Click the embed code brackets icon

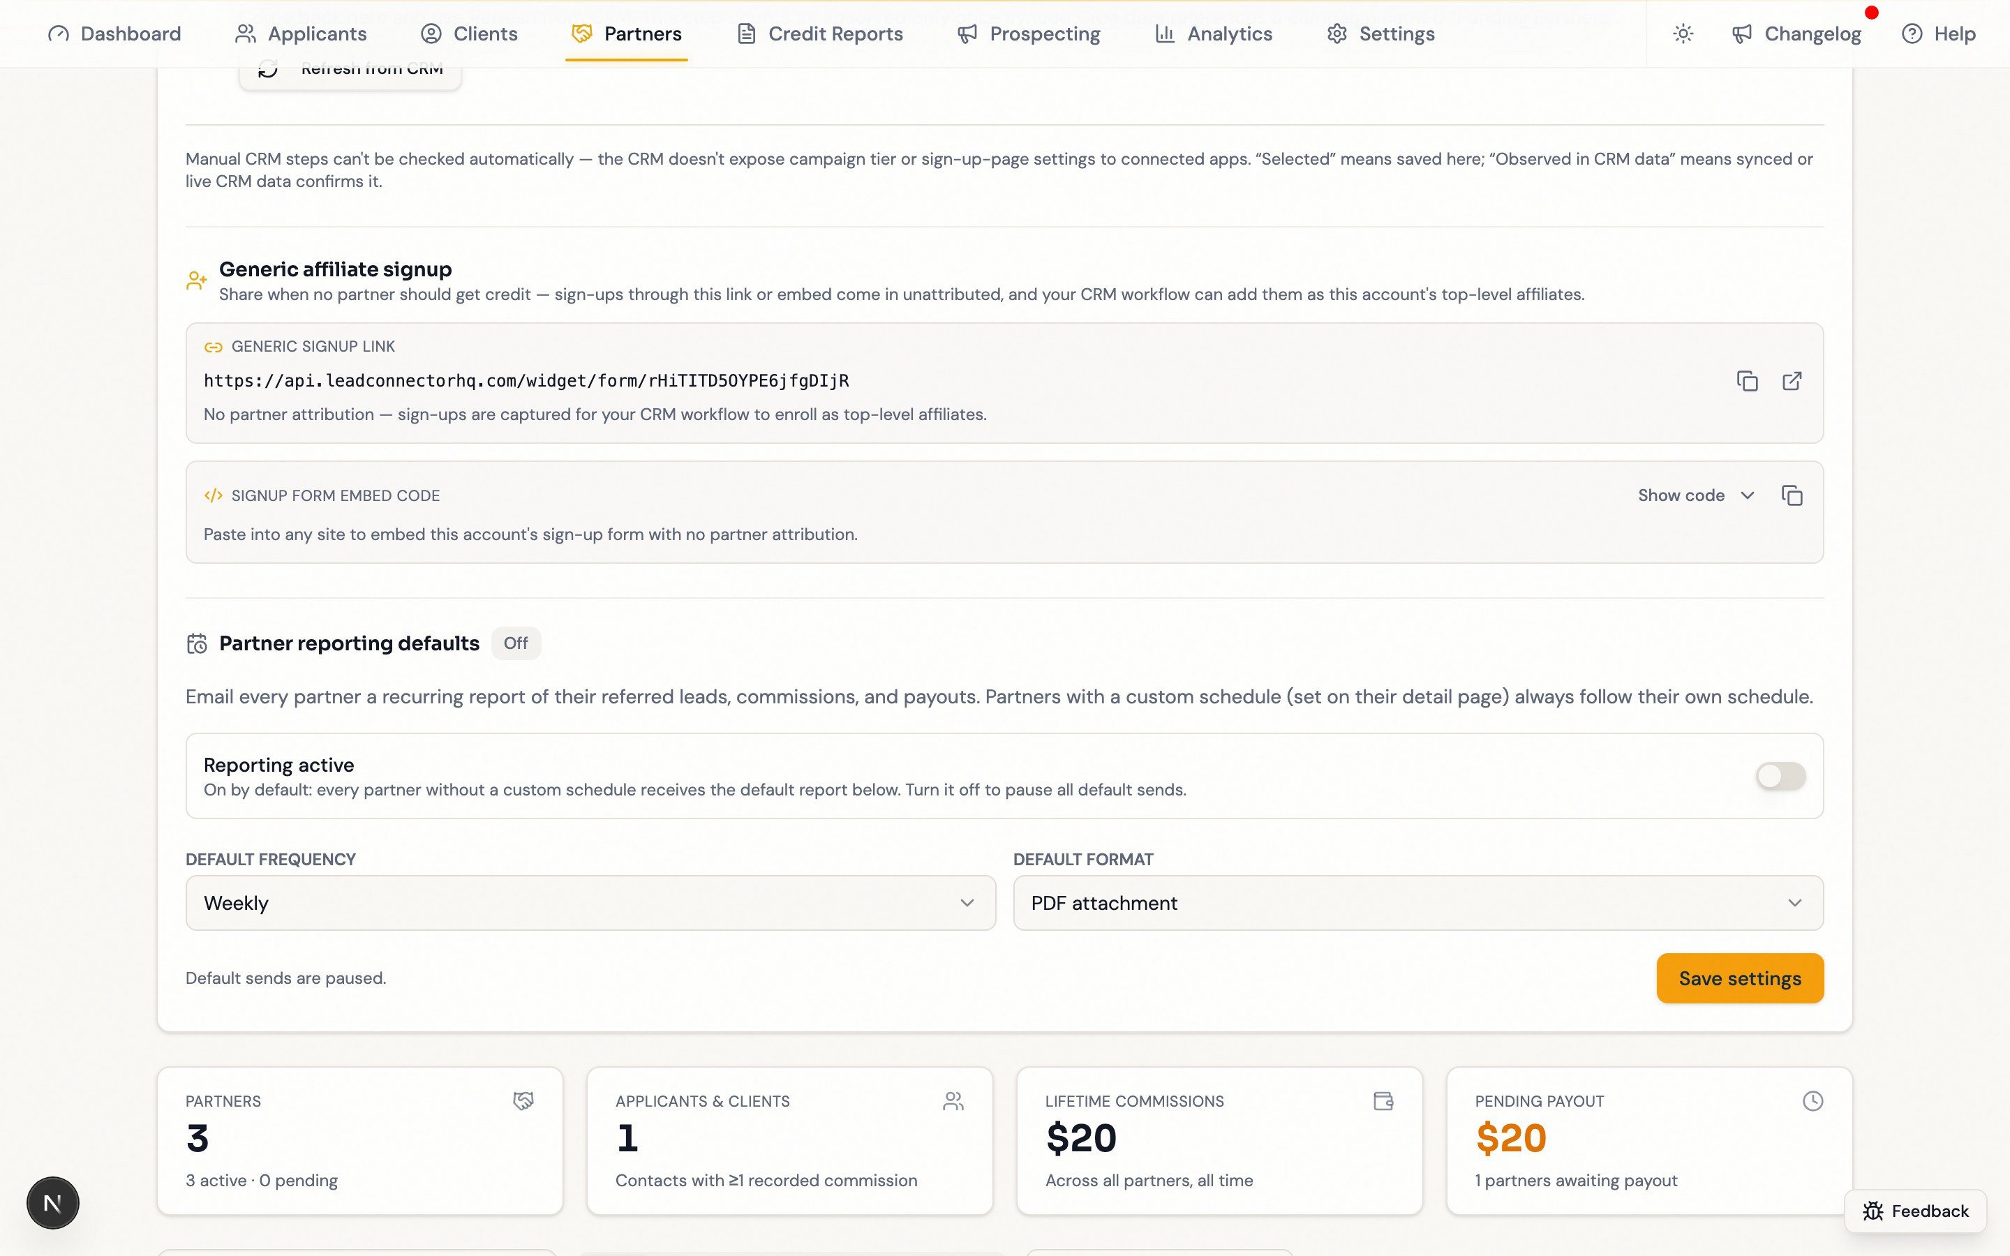[214, 496]
